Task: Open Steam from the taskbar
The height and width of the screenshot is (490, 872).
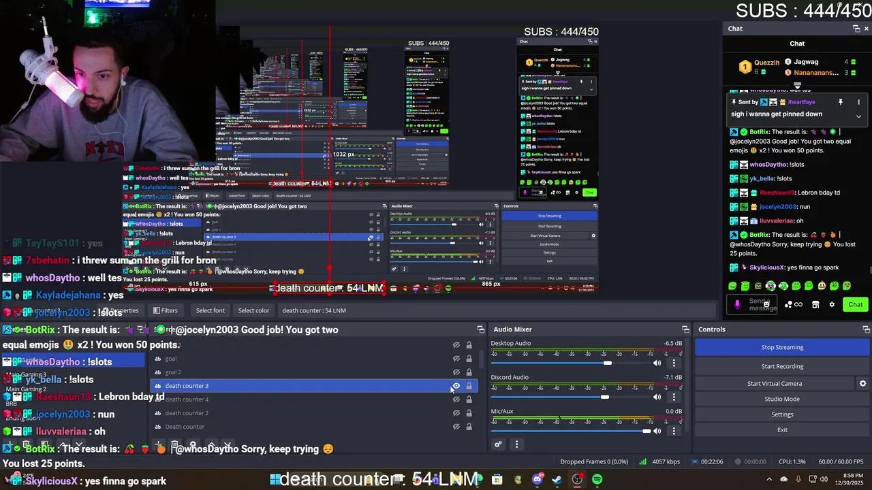Action: coord(557,480)
